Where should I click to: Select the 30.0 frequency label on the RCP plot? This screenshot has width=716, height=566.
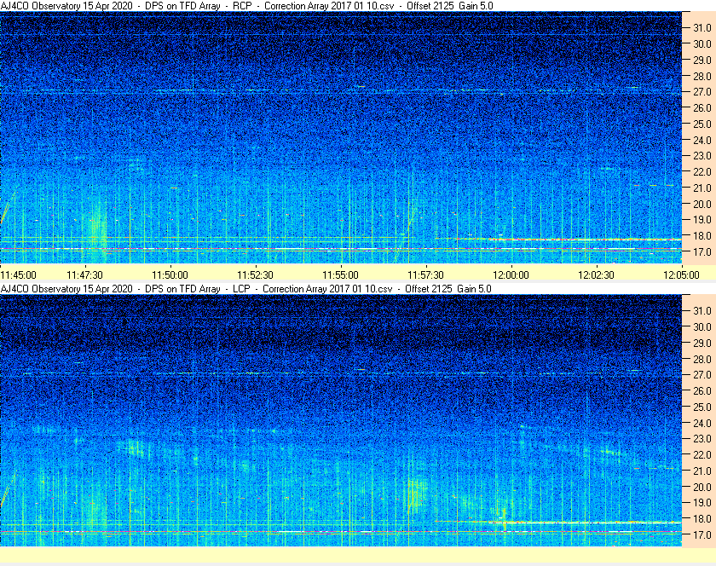702,43
